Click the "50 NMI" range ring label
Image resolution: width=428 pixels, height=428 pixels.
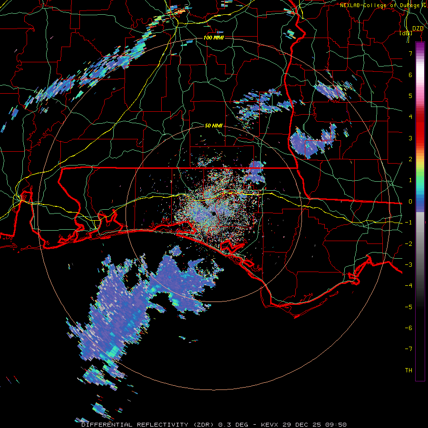tap(214, 126)
